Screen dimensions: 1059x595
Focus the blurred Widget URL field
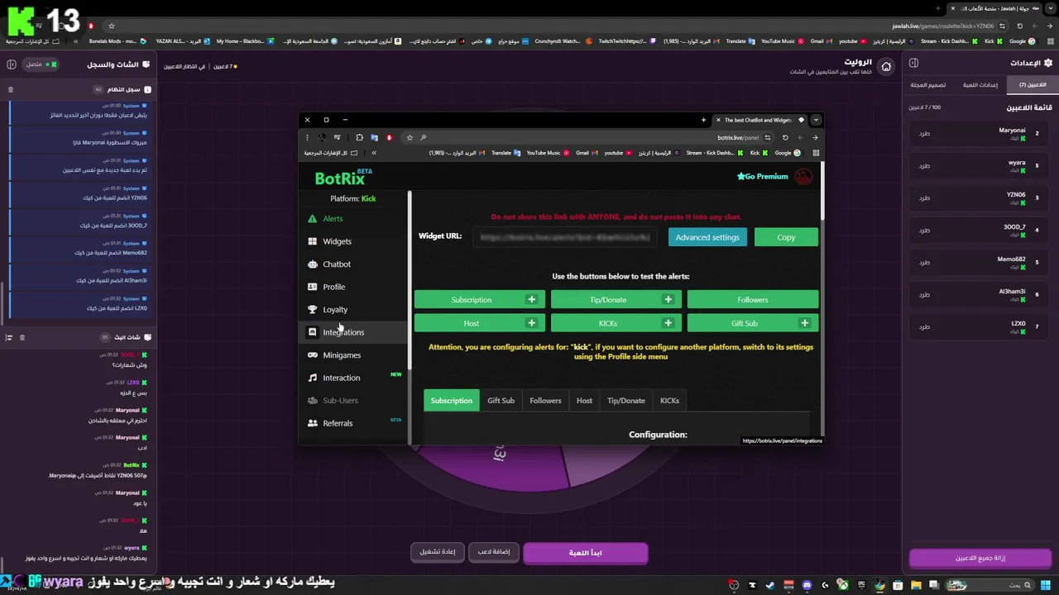(565, 237)
